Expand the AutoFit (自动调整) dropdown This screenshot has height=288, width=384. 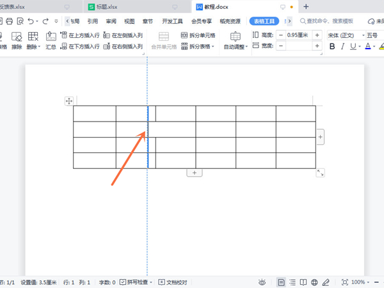click(236, 47)
